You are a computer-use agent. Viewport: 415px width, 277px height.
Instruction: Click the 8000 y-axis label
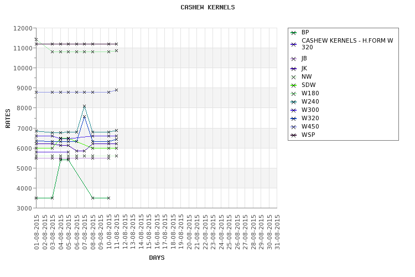pyautogui.click(x=24, y=108)
